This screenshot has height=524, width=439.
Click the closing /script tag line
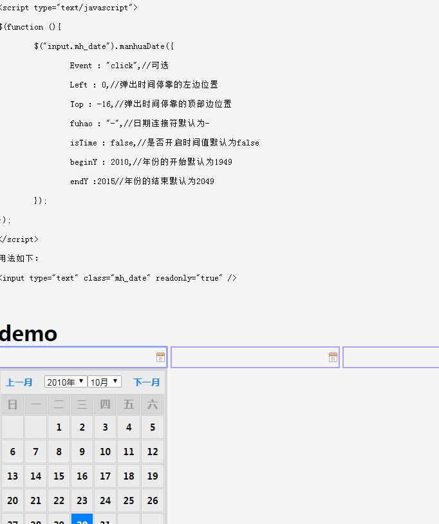coord(19,239)
